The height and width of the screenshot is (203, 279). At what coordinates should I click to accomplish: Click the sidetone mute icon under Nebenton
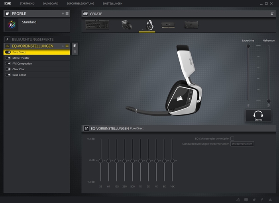pos(269,105)
